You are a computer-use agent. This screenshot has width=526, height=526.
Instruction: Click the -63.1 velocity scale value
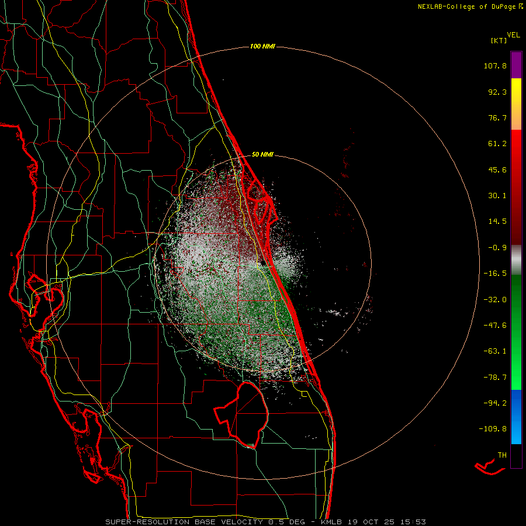(495, 351)
